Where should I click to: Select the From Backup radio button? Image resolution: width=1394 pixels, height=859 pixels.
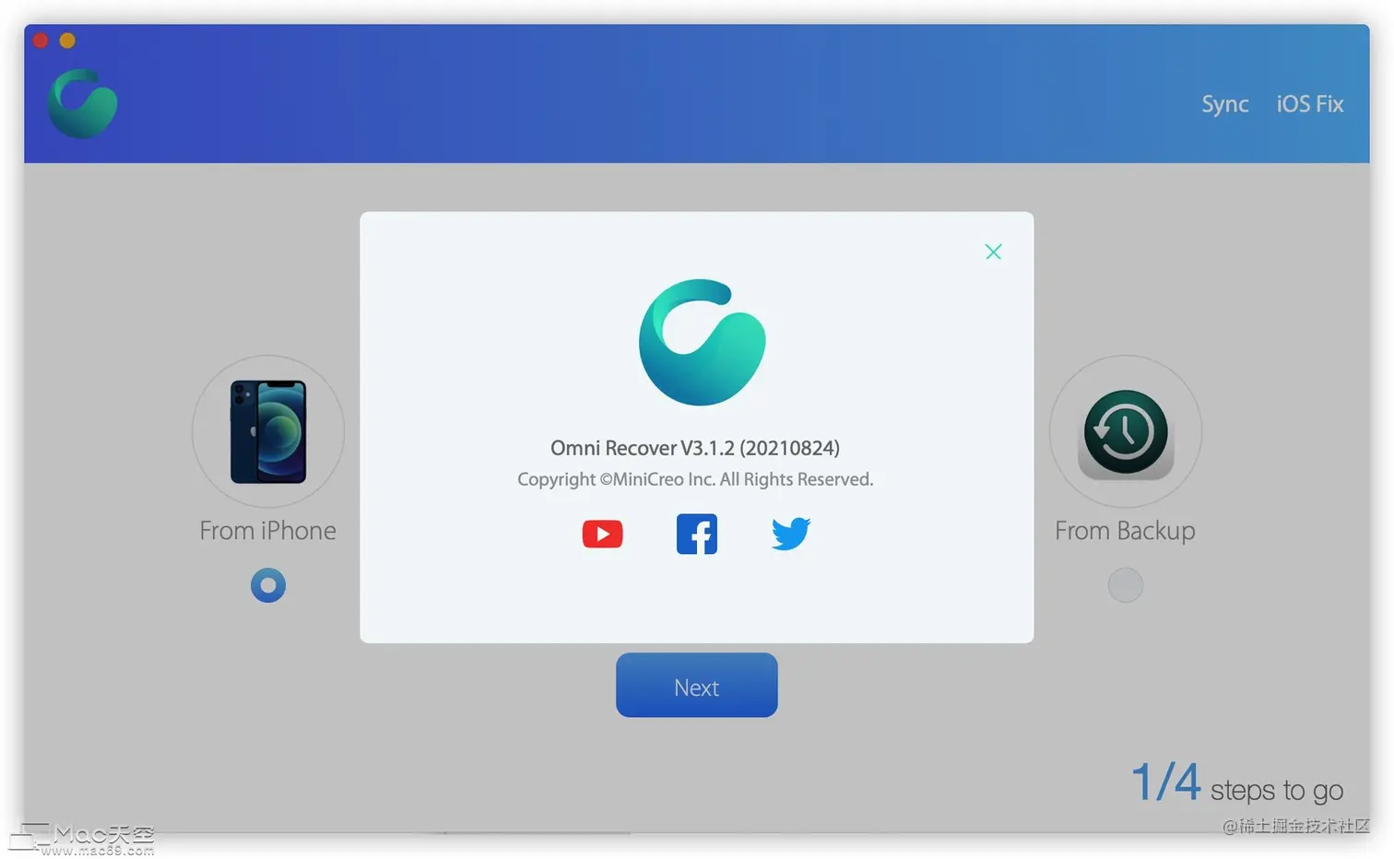1125,585
